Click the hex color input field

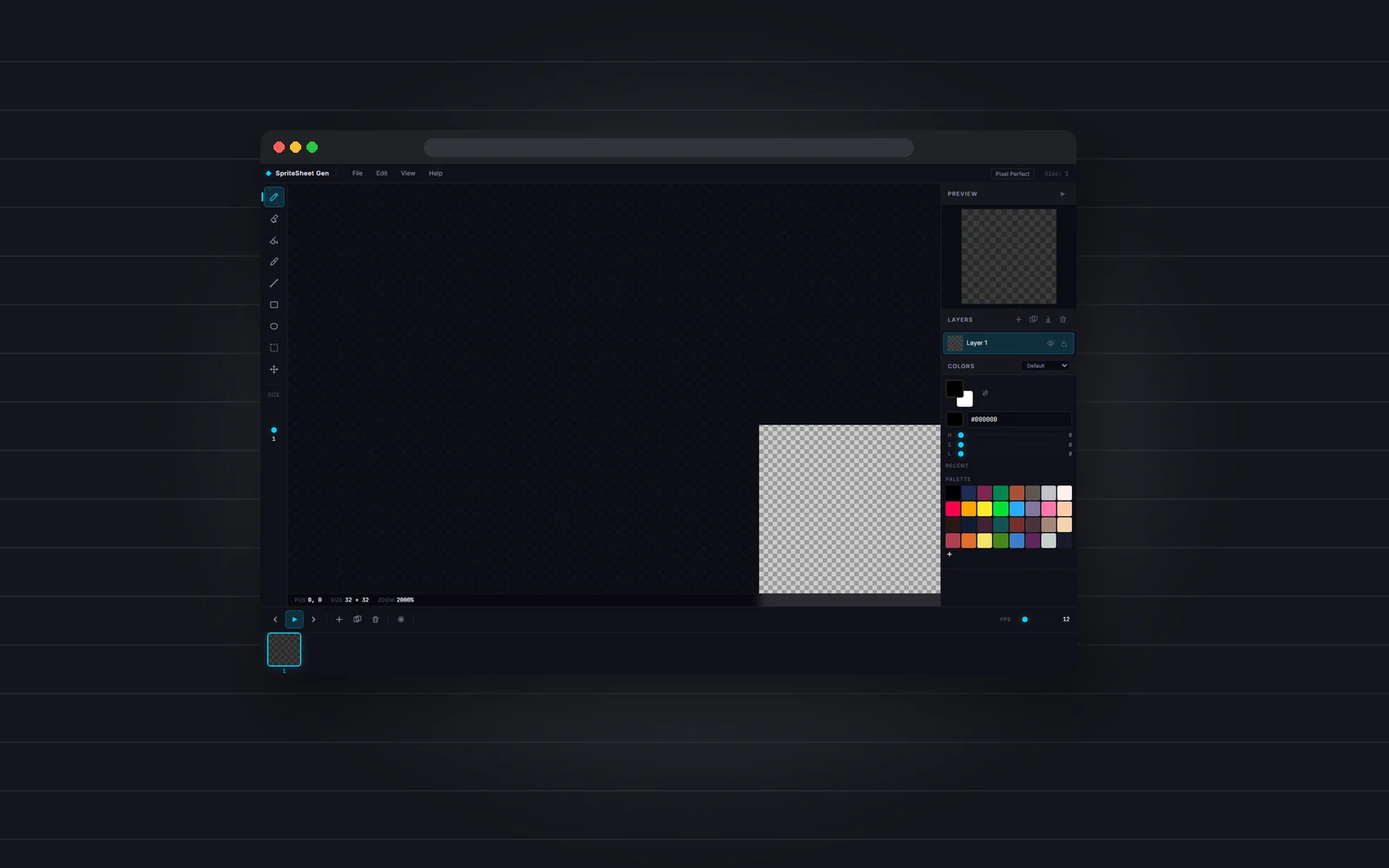pyautogui.click(x=1019, y=419)
